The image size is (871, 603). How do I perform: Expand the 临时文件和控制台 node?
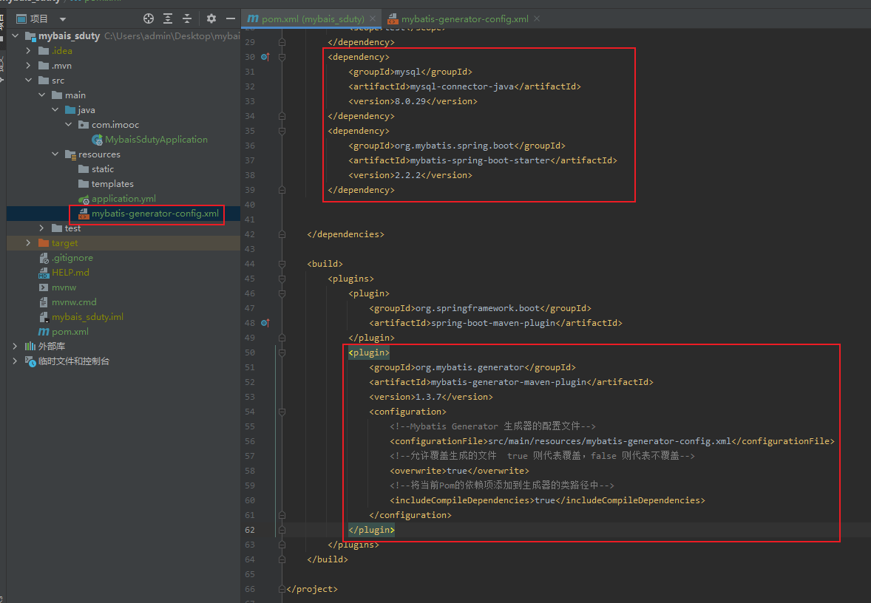tap(15, 361)
